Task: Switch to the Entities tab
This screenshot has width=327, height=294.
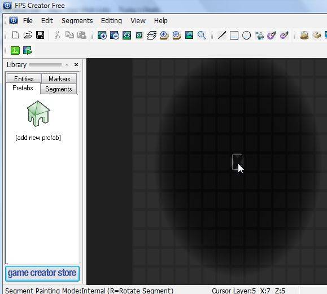Action: pyautogui.click(x=24, y=78)
